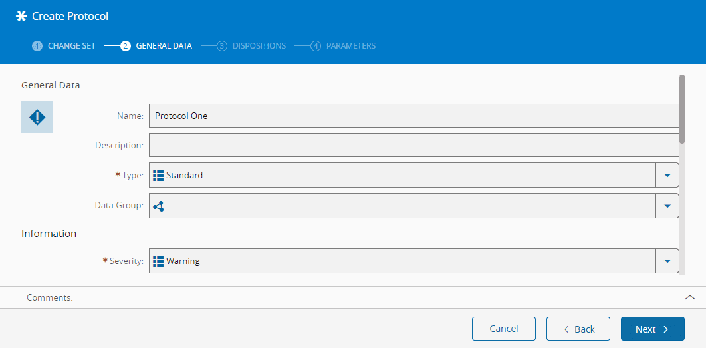Click the step 3 Dispositions circle

[222, 46]
